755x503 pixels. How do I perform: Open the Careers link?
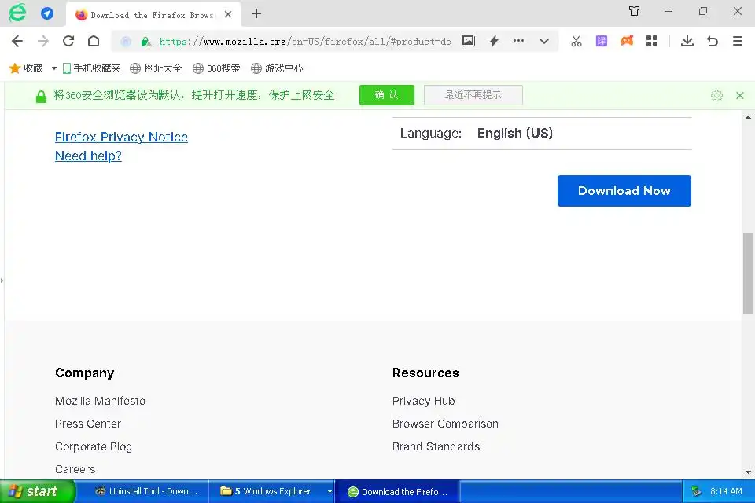tap(75, 469)
